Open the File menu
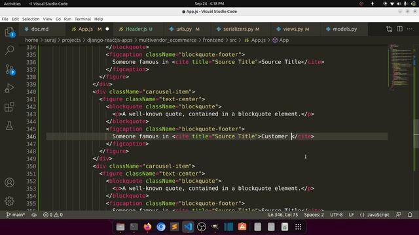 click(x=5, y=19)
